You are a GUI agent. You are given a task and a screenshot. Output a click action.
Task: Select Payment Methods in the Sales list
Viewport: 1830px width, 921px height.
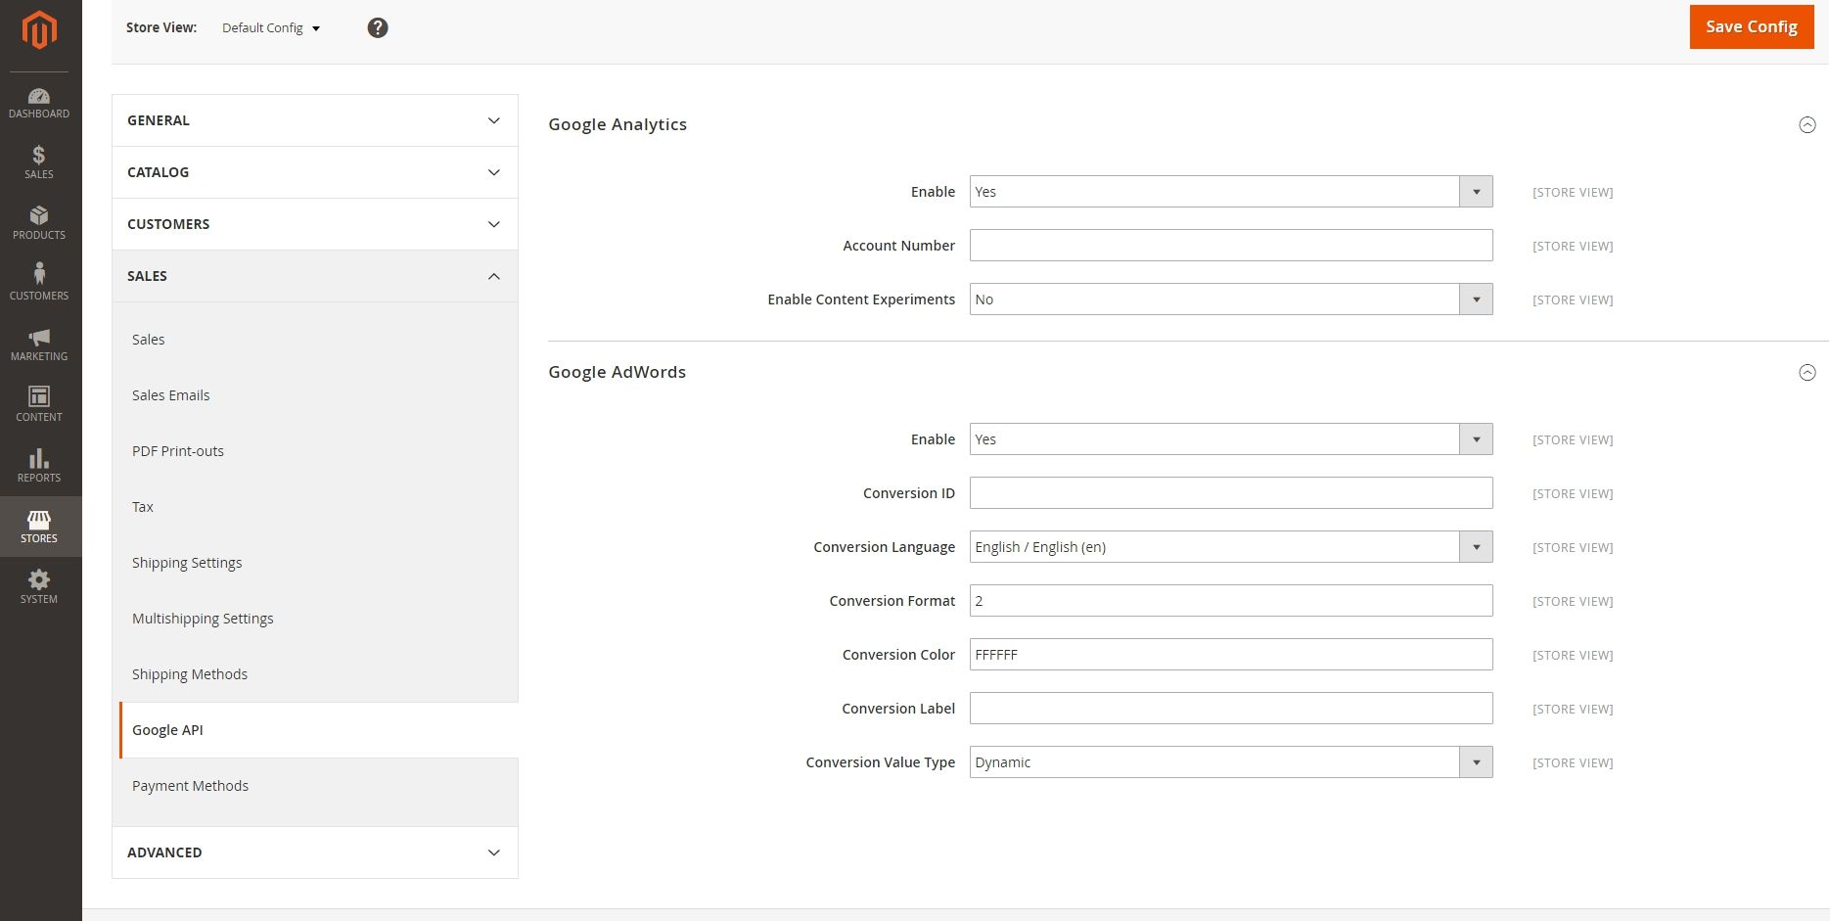(190, 786)
